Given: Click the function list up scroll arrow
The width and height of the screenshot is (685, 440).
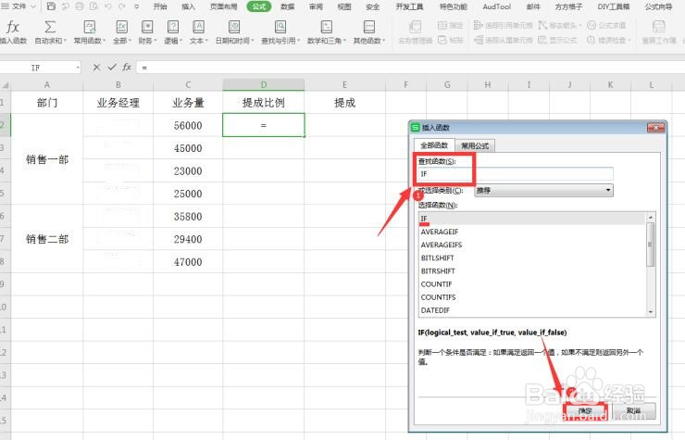Looking at the screenshot, I should point(651,217).
